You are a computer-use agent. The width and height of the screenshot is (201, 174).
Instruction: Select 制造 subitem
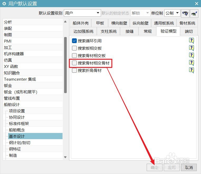tap(35, 155)
